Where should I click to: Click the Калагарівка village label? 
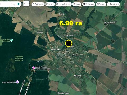55,49
